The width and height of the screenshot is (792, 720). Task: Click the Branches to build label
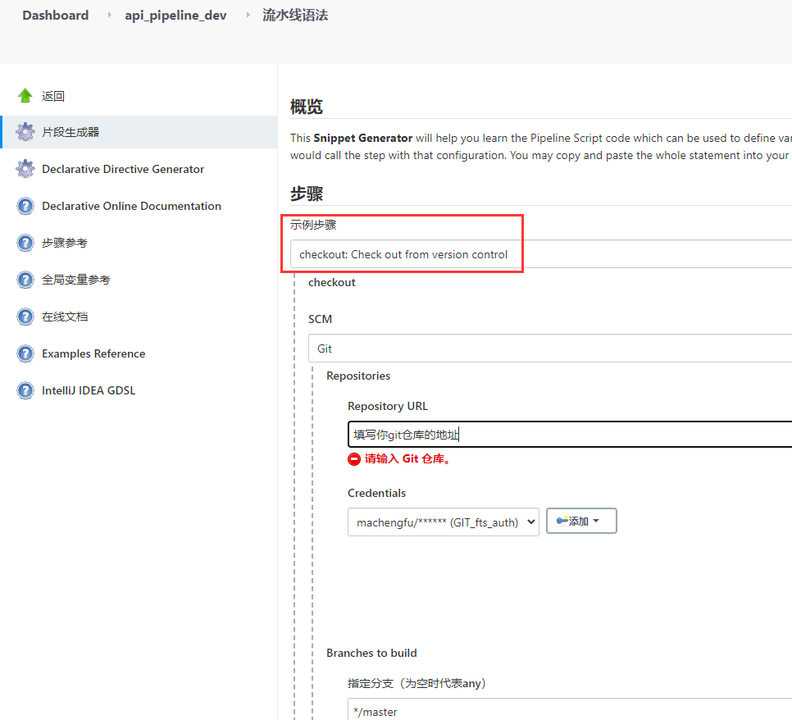click(x=371, y=653)
